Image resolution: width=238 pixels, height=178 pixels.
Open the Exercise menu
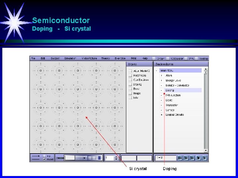pyautogui.click(x=120, y=58)
